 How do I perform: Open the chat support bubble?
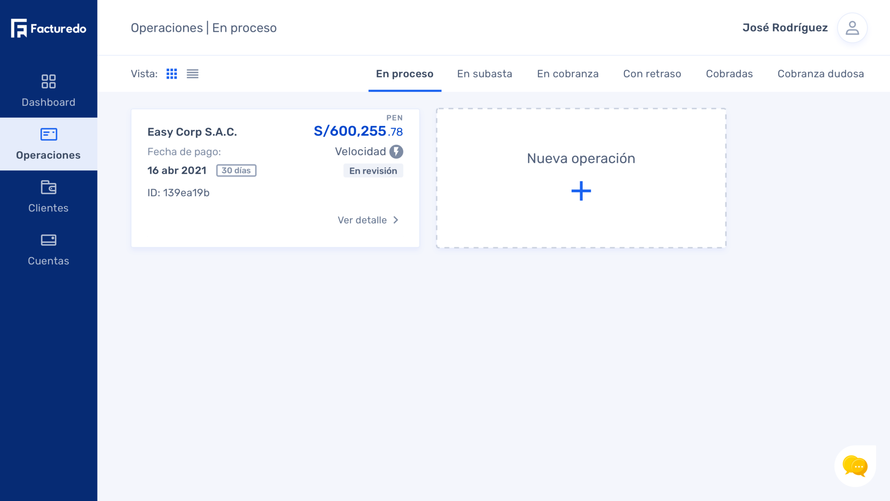[855, 466]
